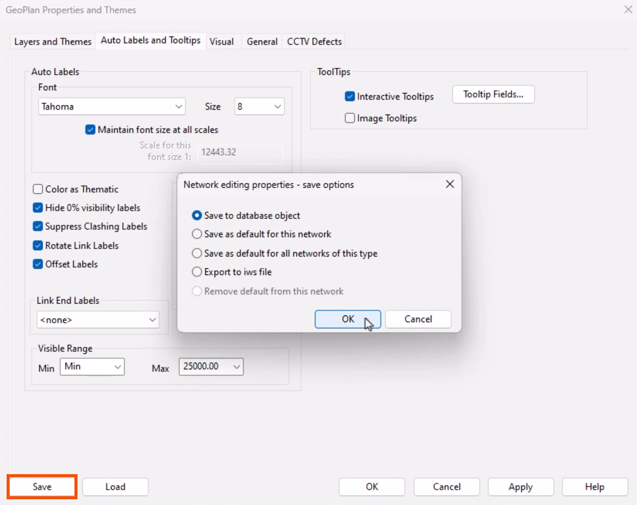The image size is (637, 505).
Task: Open the Visible Range Max dropdown
Action: pyautogui.click(x=236, y=366)
